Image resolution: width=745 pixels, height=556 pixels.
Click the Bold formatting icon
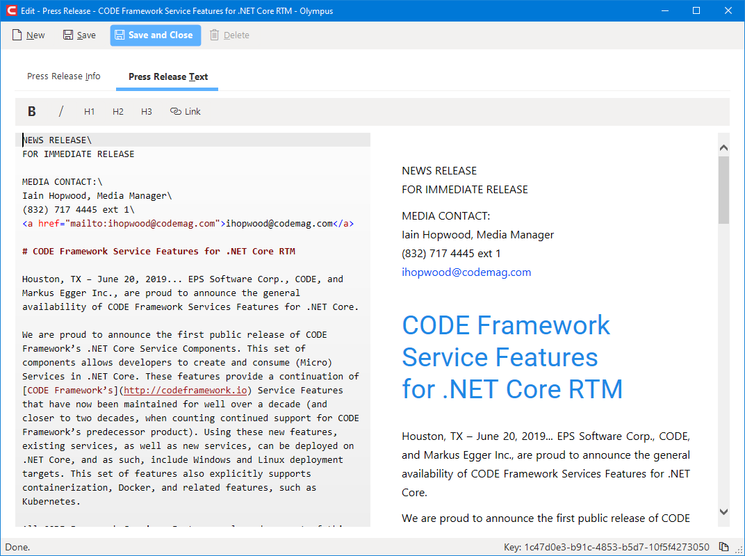click(32, 111)
